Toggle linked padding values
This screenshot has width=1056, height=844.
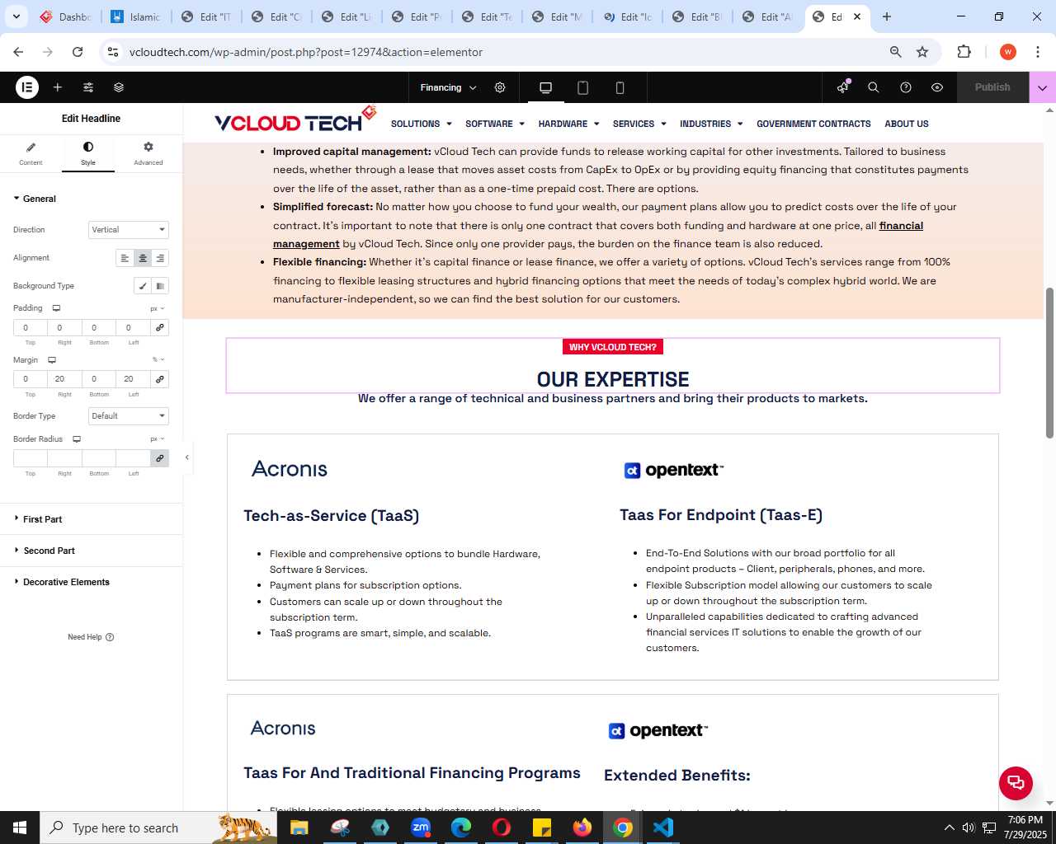coord(160,328)
